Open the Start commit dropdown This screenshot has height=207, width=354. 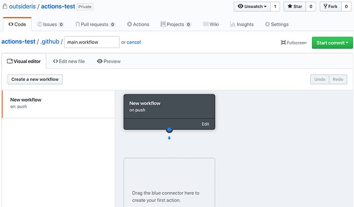pos(332,43)
